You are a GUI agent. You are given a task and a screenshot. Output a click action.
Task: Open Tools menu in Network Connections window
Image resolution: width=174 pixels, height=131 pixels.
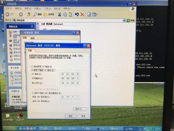pos(48,9)
